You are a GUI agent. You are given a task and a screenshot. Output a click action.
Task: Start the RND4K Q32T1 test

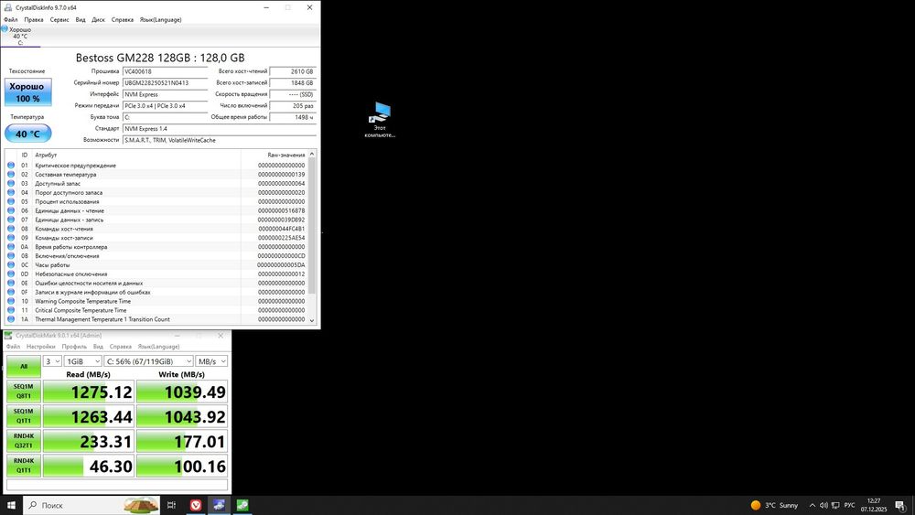24,441
